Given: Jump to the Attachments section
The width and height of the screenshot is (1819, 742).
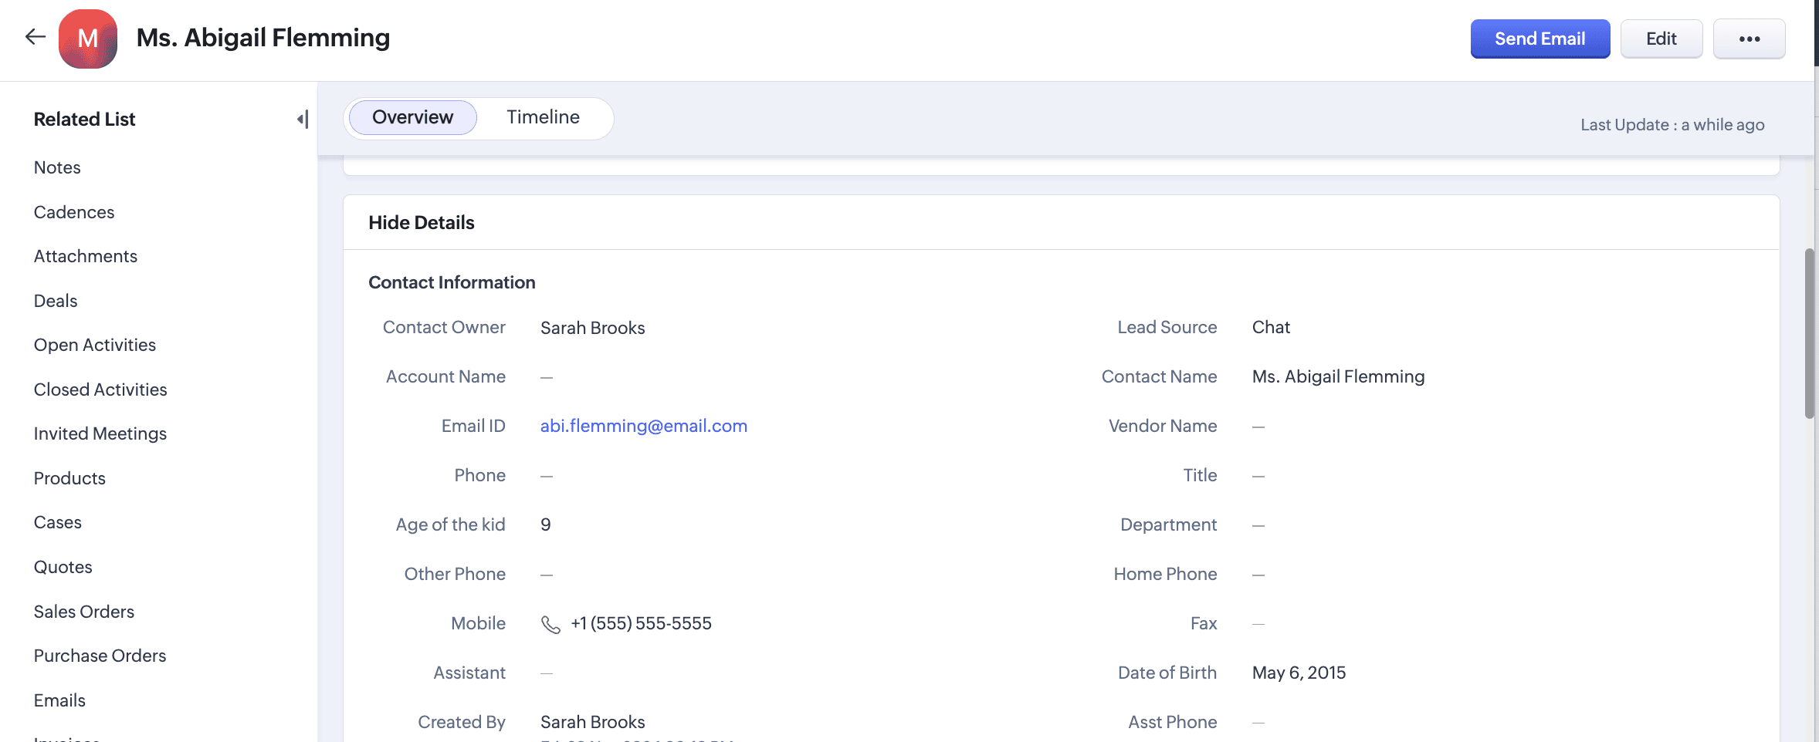Looking at the screenshot, I should pyautogui.click(x=86, y=256).
